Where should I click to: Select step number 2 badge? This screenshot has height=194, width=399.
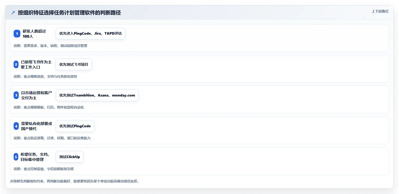point(16,64)
